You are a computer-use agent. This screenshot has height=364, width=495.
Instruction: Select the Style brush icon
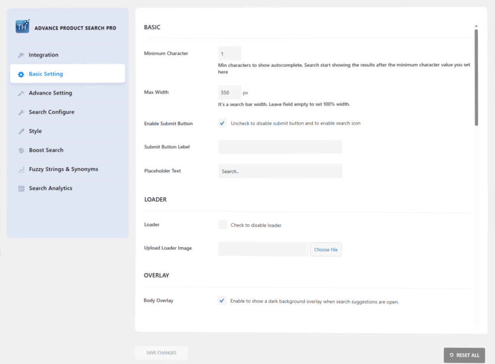pos(21,131)
